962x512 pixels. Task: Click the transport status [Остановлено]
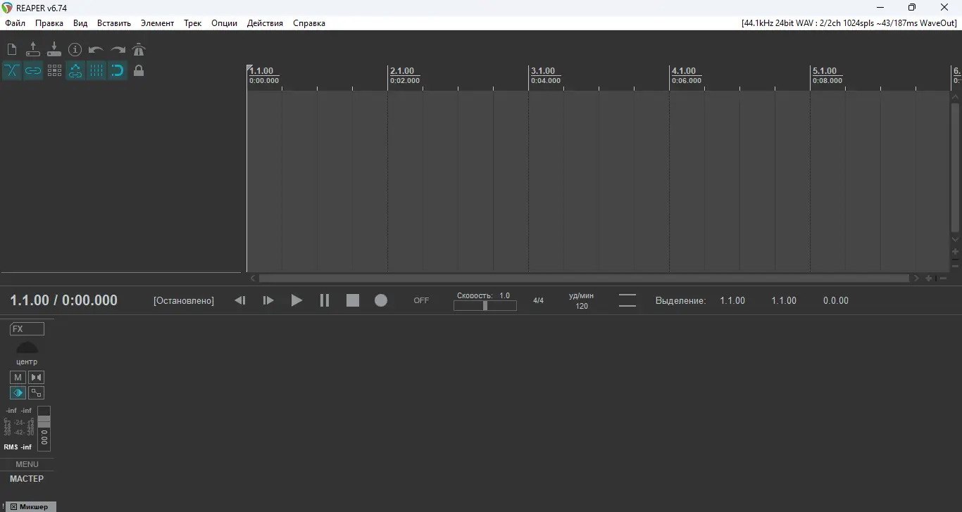tap(184, 300)
